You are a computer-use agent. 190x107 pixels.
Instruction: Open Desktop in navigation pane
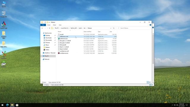point(47,35)
